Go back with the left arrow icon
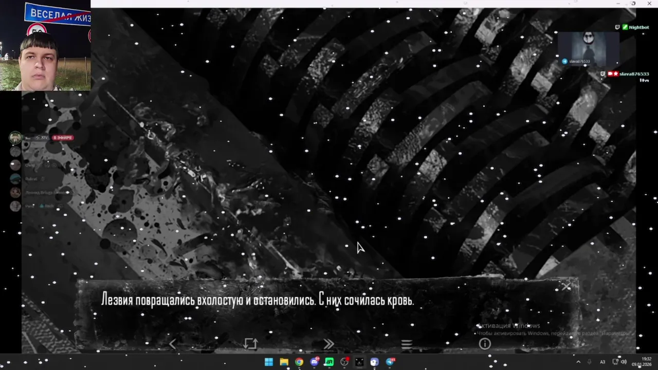The width and height of the screenshot is (658, 370). coord(173,344)
